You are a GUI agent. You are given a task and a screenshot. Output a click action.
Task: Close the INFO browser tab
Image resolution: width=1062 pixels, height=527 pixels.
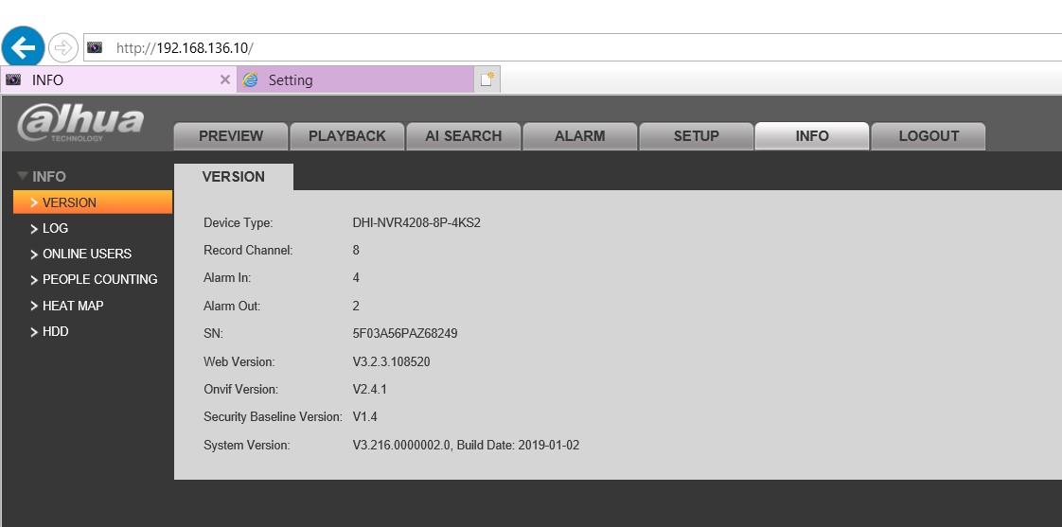click(224, 80)
